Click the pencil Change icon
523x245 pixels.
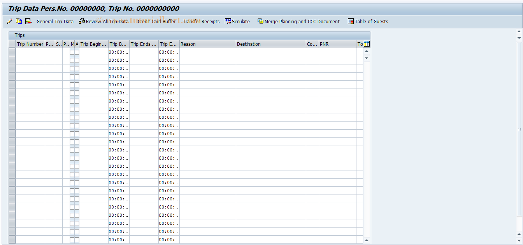[10, 21]
